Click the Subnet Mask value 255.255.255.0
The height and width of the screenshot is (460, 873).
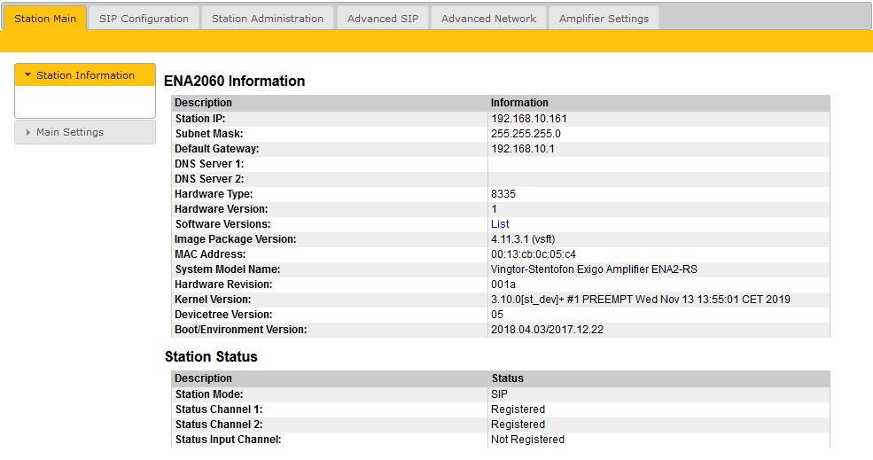click(x=526, y=133)
